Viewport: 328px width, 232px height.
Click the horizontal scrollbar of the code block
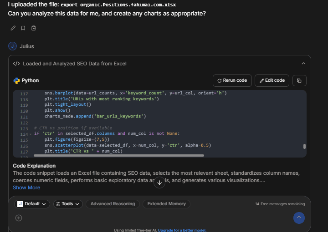[119, 156]
